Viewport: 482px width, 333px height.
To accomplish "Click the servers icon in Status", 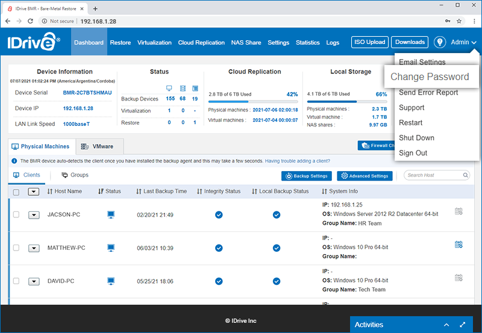I will (x=183, y=89).
